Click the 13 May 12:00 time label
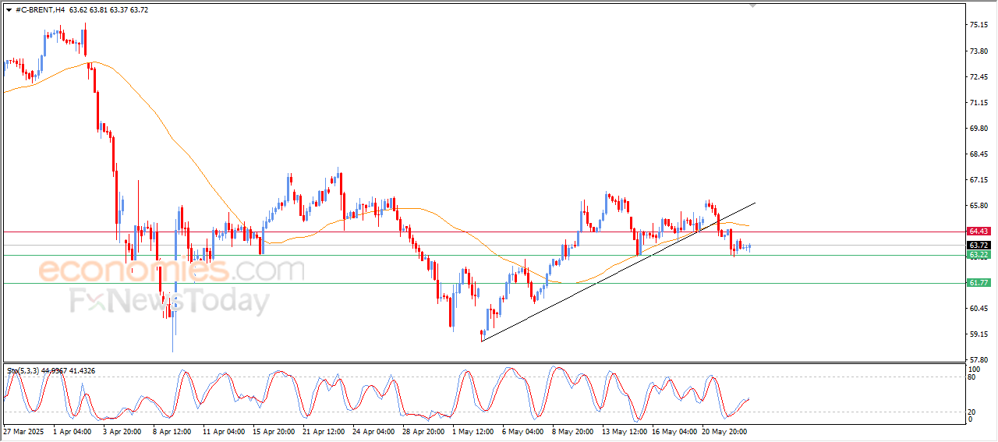This screenshot has height=442, width=998. pyautogui.click(x=625, y=431)
